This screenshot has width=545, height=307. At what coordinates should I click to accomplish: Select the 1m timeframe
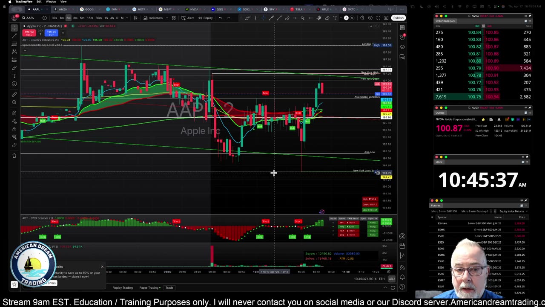coord(62,18)
